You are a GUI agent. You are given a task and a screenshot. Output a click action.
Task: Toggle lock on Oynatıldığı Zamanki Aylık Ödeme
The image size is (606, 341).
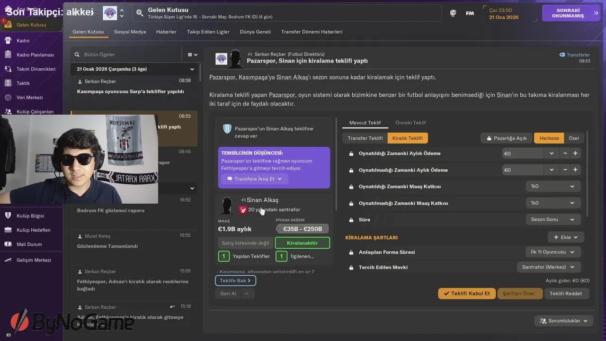tap(351, 153)
